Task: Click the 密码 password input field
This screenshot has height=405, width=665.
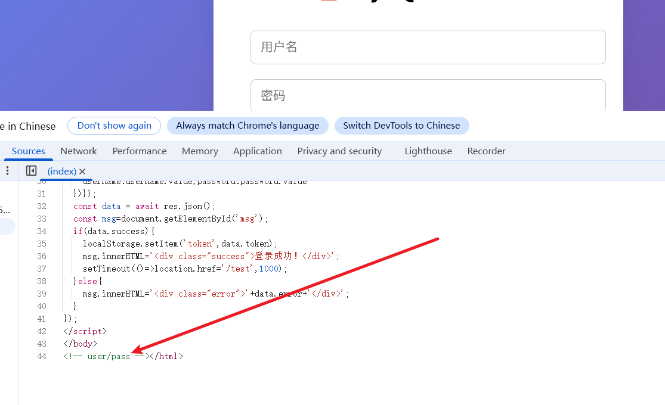Action: [428, 95]
